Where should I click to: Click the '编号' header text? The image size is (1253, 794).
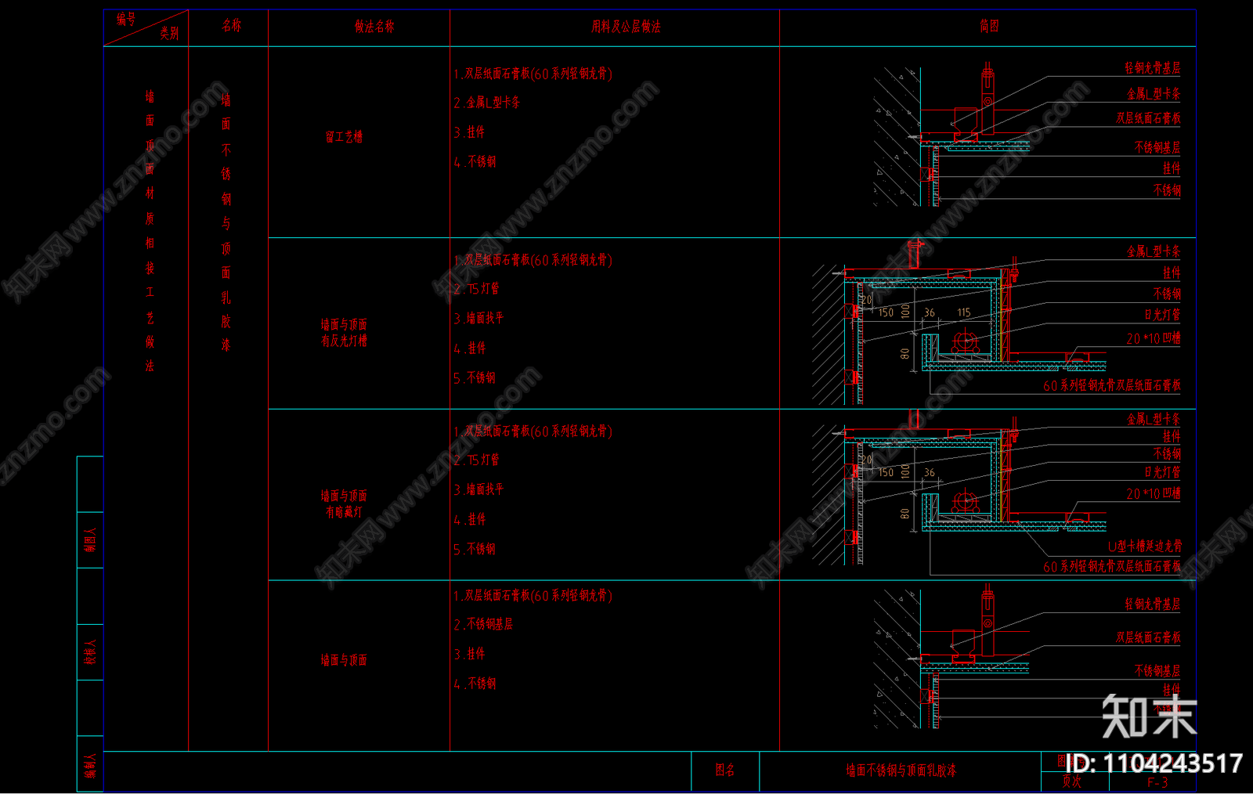(126, 19)
